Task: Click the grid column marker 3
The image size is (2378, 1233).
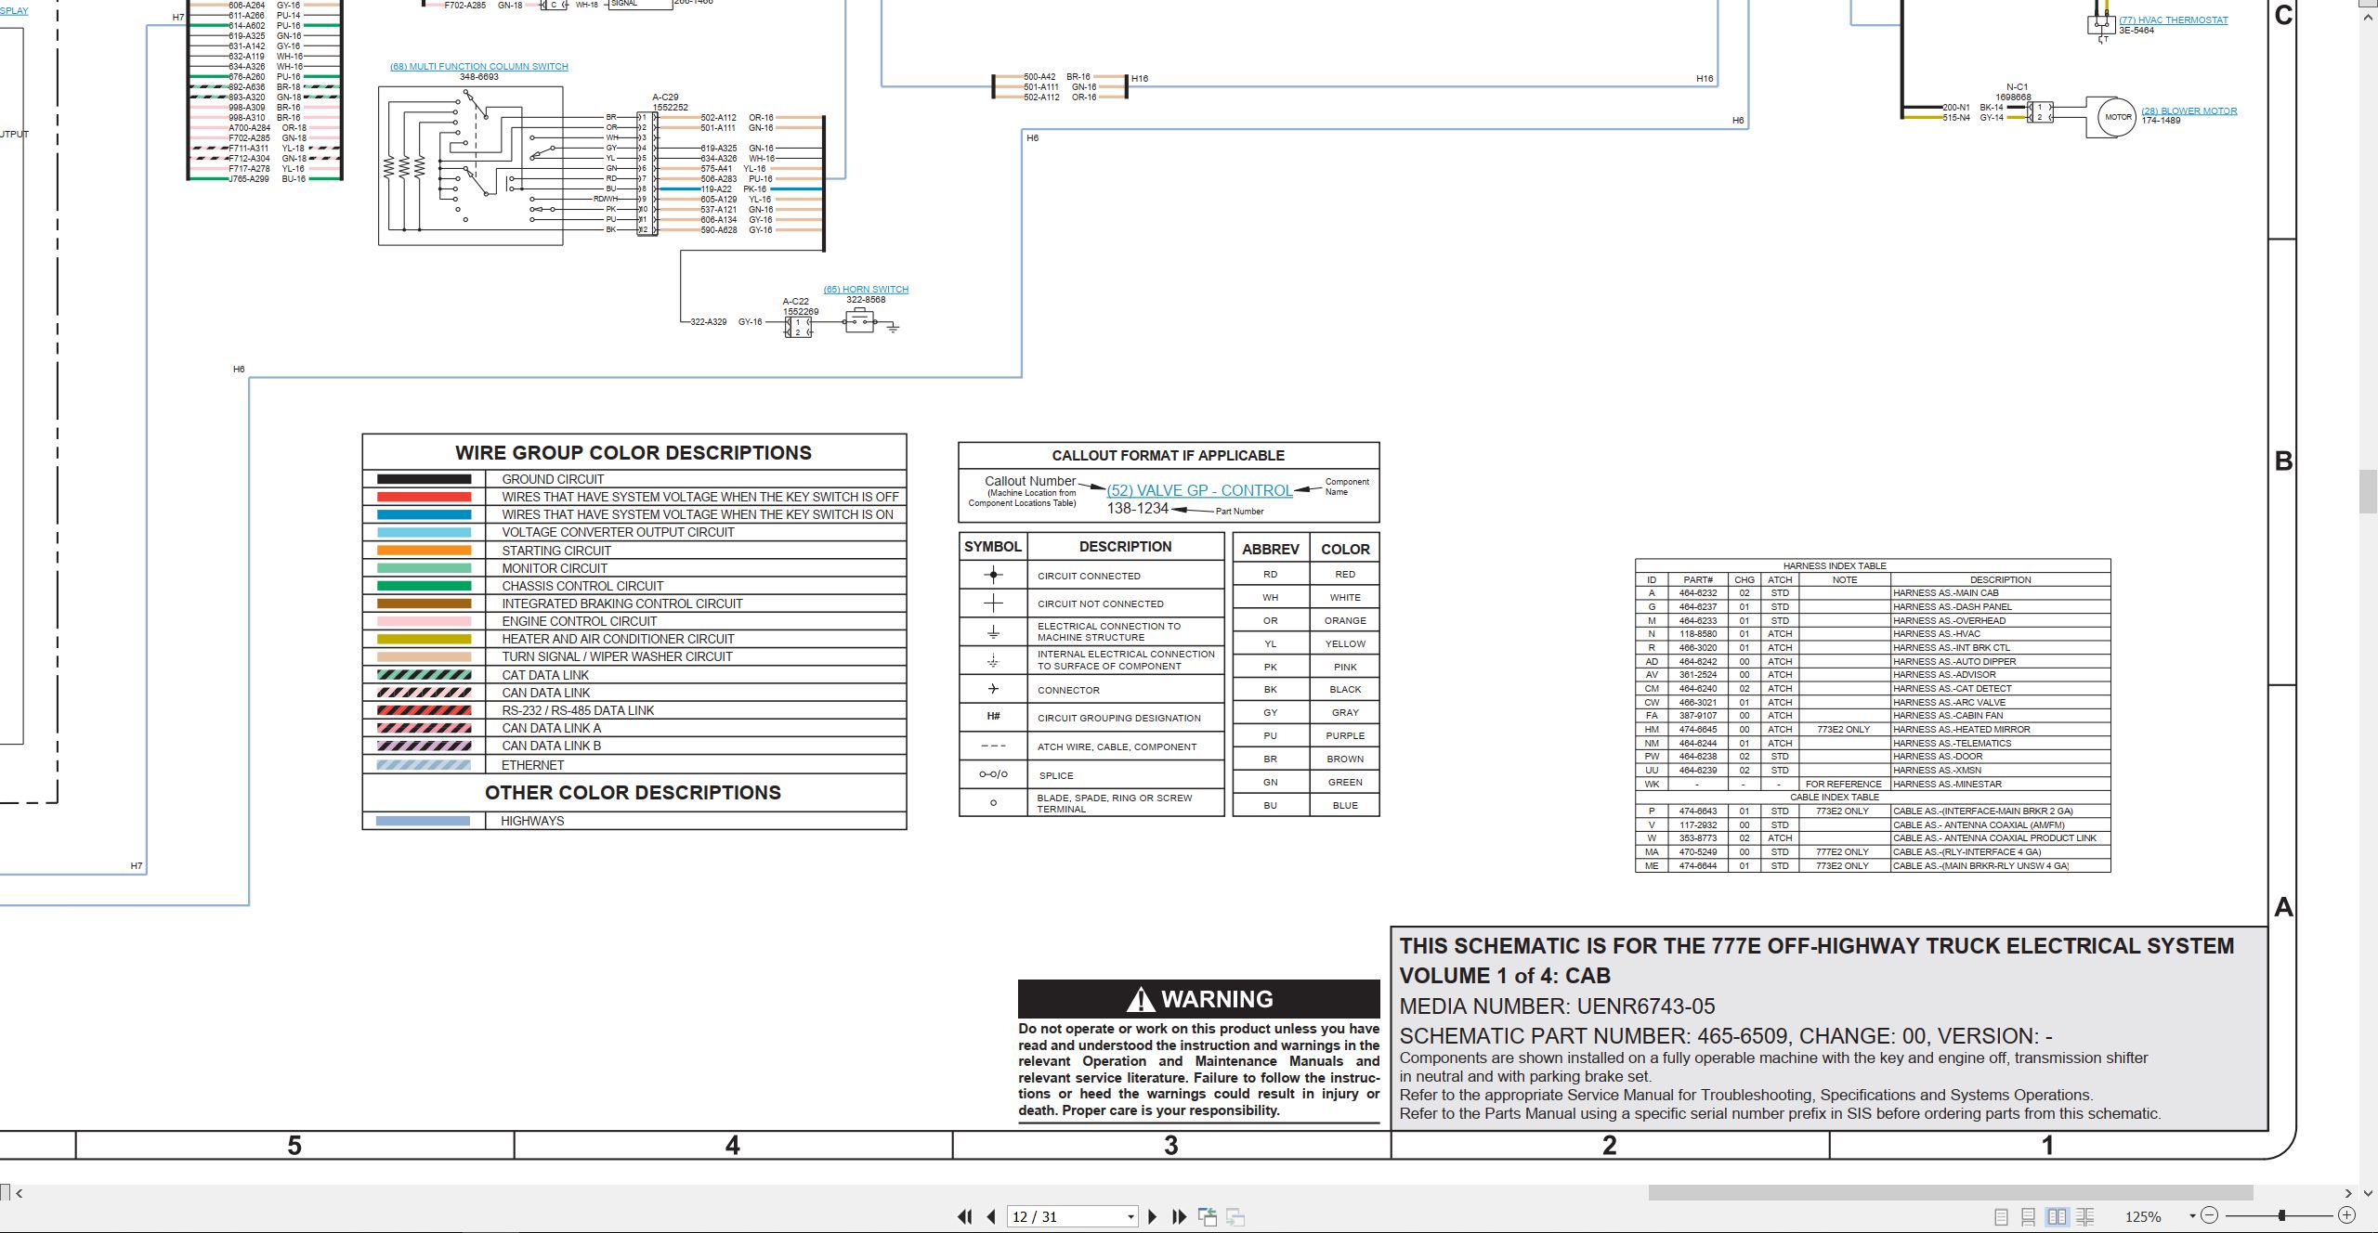Action: (1171, 1146)
